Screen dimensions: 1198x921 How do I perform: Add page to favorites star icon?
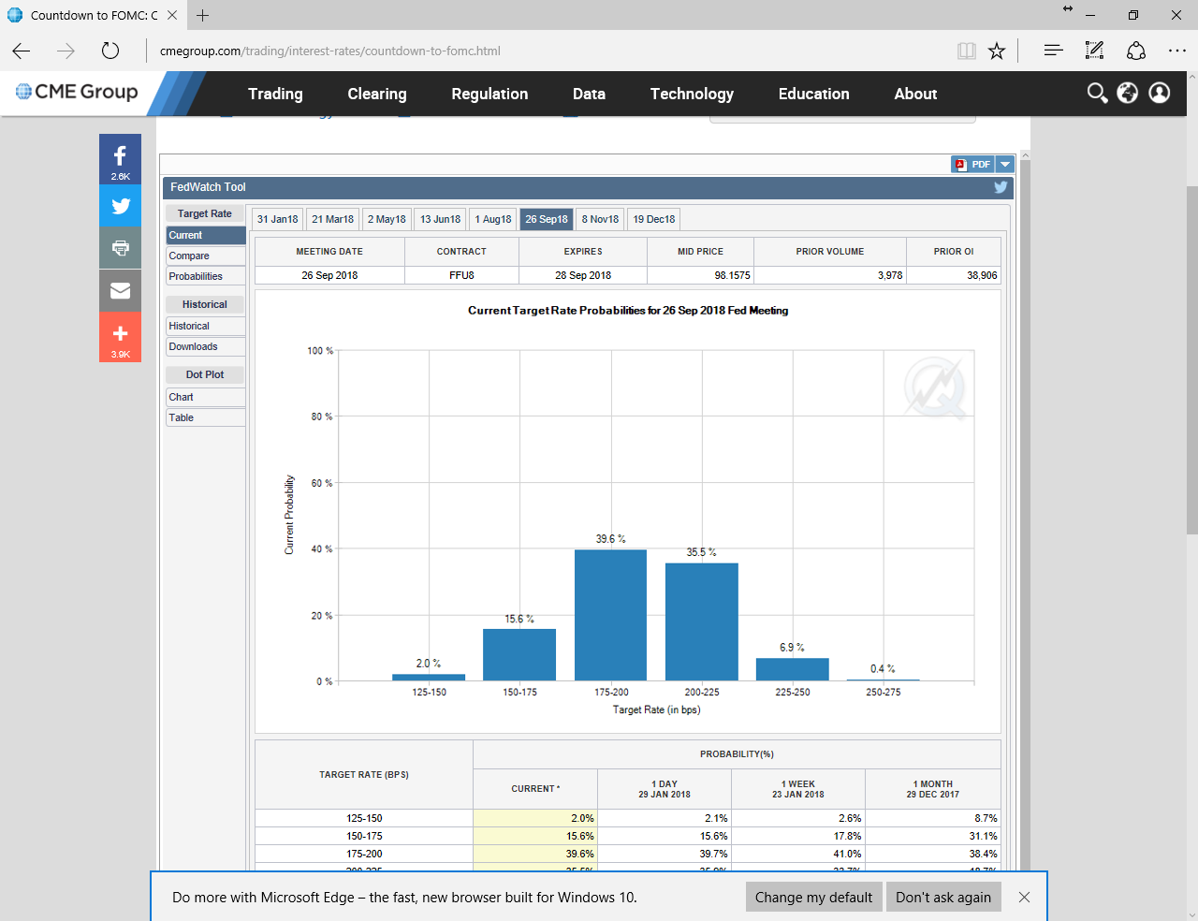pos(997,51)
